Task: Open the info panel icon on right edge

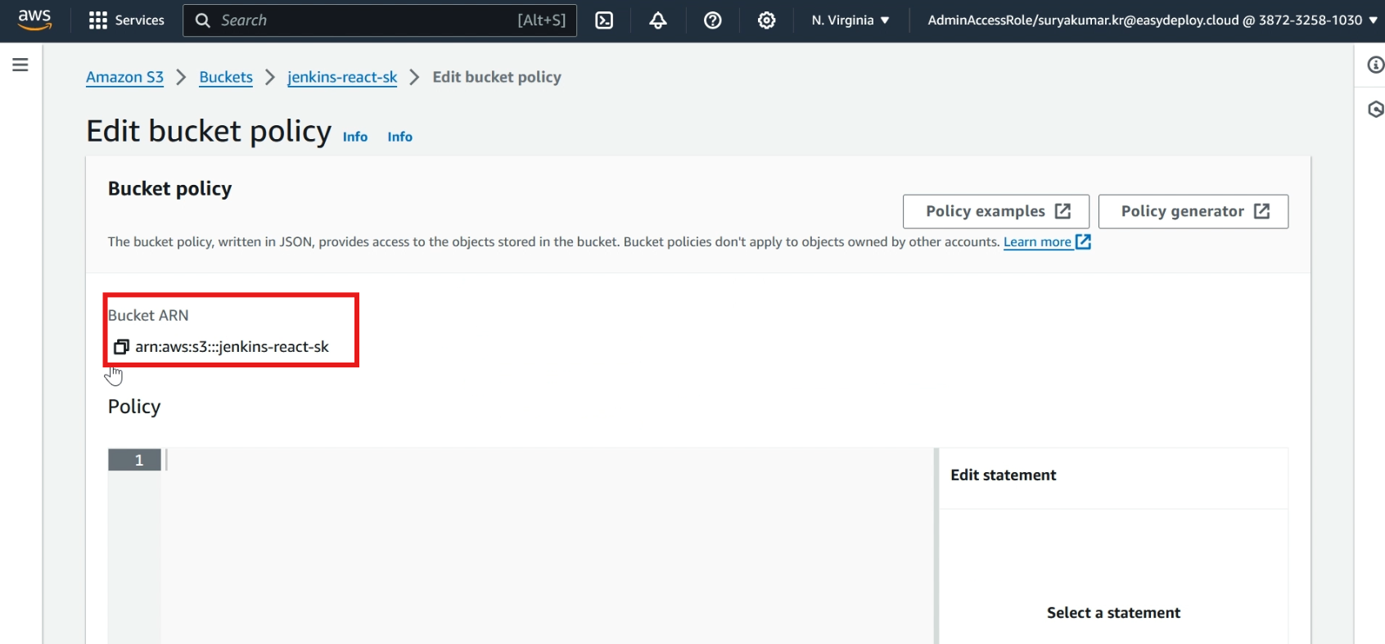Action: coord(1375,65)
